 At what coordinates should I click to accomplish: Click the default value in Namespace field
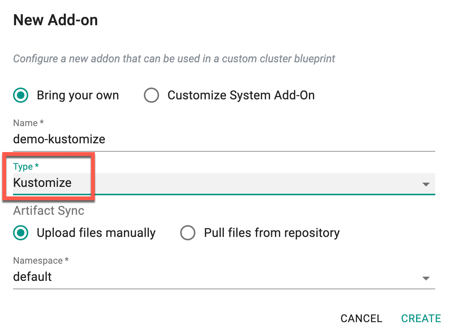click(x=33, y=277)
